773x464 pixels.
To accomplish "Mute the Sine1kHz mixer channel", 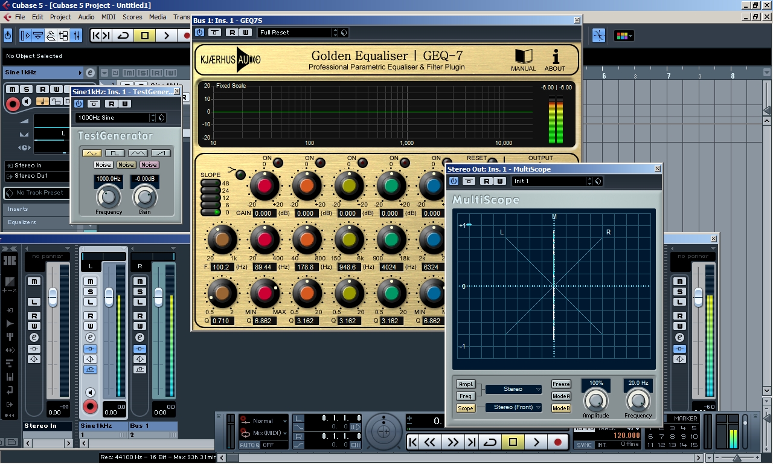I will tap(91, 282).
